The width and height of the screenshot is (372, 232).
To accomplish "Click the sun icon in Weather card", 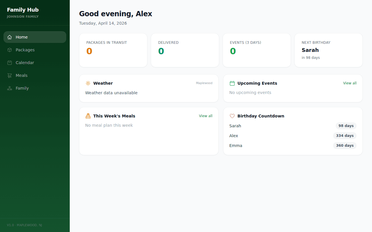I will point(88,83).
